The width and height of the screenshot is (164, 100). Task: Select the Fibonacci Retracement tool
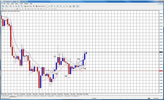click(x=20, y=9)
